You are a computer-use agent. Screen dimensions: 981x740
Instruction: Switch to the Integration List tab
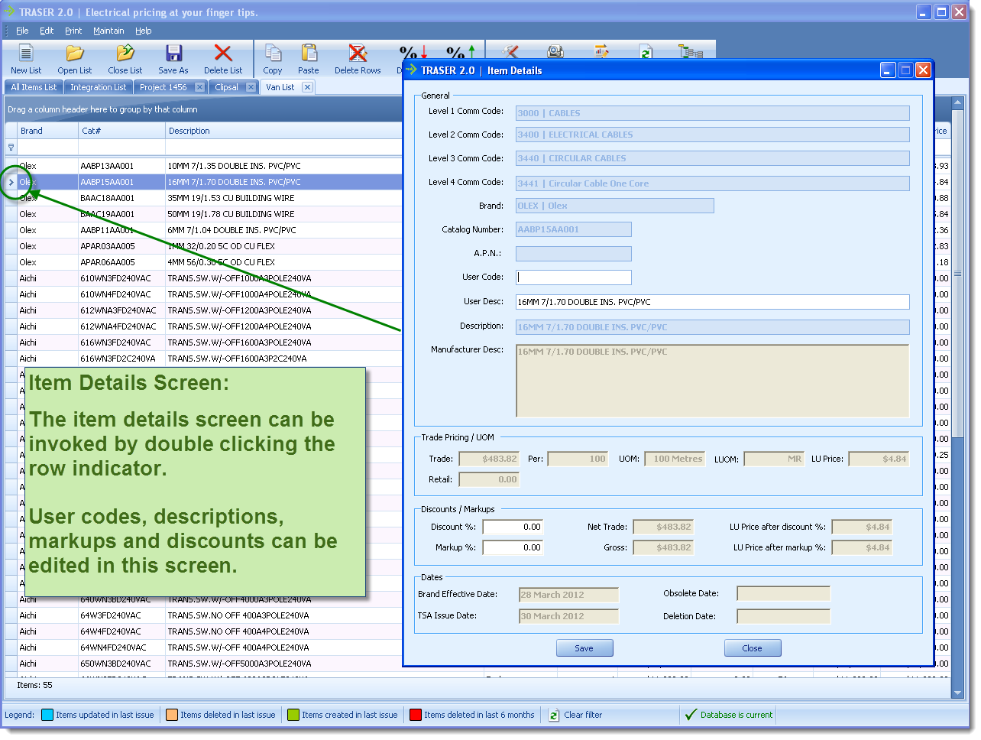[98, 87]
